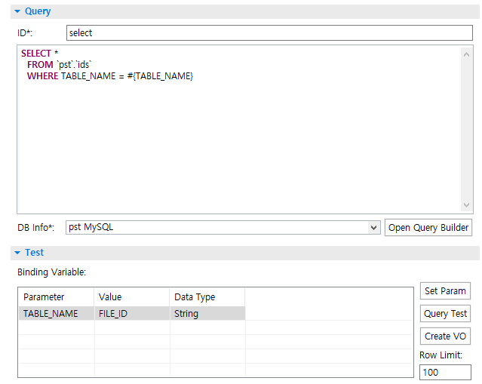Click Open Query Builder button
This screenshot has width=482, height=384.
[x=428, y=228]
